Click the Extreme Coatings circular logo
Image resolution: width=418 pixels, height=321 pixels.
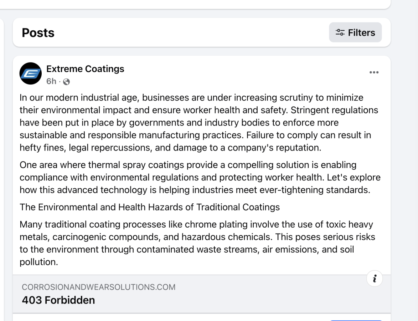click(31, 73)
